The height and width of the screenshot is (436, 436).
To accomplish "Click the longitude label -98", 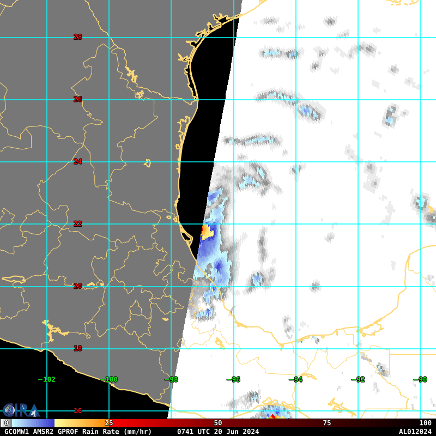I will (171, 379).
